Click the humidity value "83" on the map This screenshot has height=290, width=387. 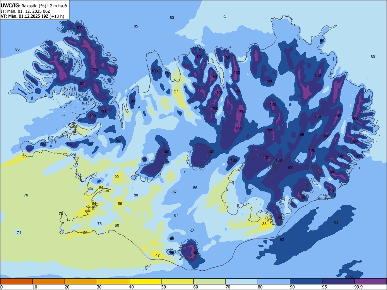(172, 17)
